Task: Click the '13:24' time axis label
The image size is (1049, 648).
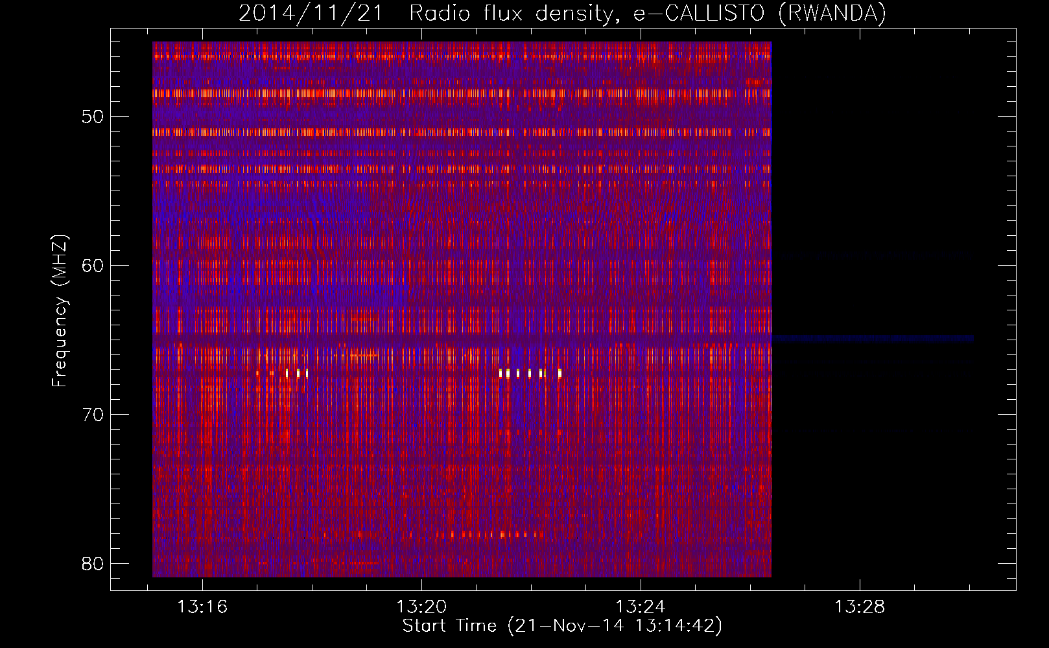Action: point(641,607)
